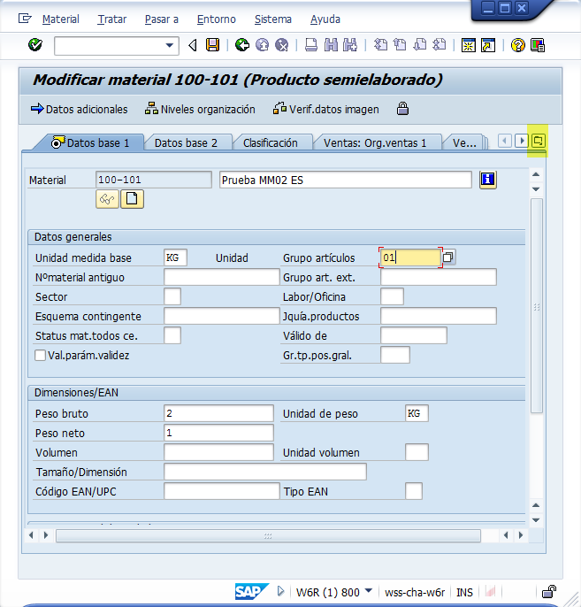Viewport: 581px width, 607px height.
Task: Click the glasses display/change icon under Material
Action: tap(107, 199)
